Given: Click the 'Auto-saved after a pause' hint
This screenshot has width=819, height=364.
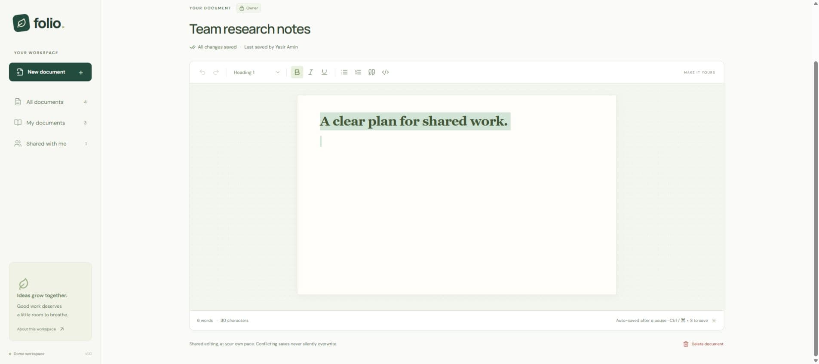Looking at the screenshot, I should pos(641,321).
